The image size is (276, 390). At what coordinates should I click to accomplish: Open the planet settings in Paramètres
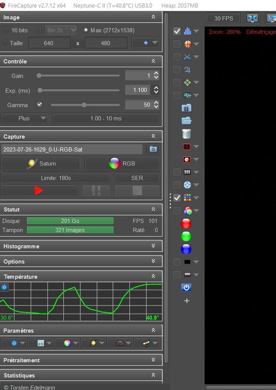coord(93,343)
